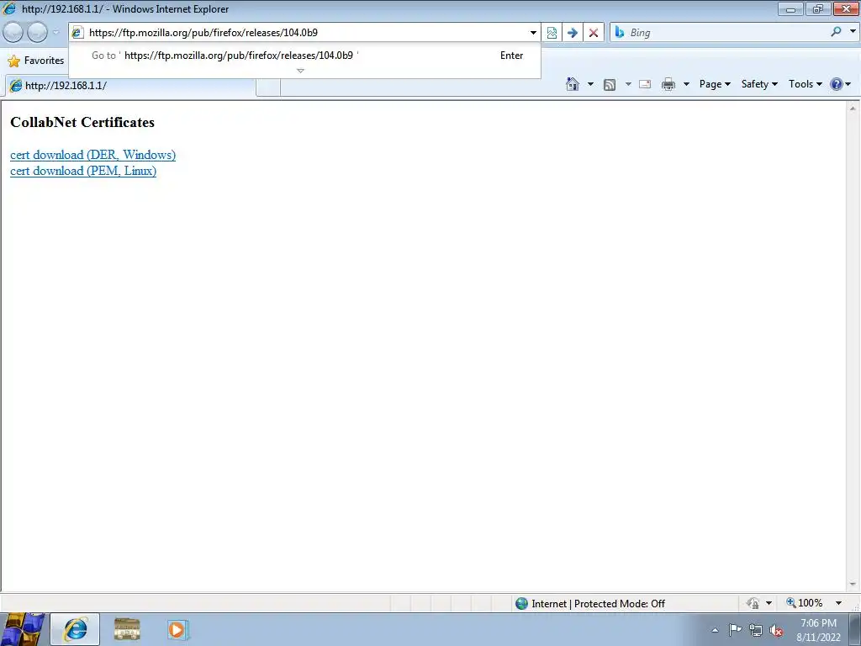Screen dimensions: 861x646
Task: Click Internet Explorer taskbar icon
Action: pos(75,629)
